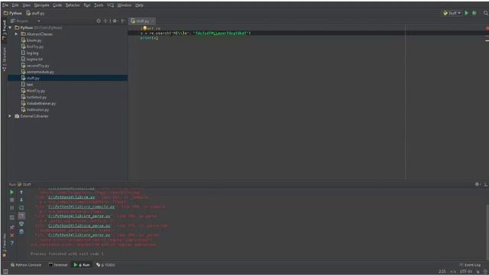This screenshot has width=489, height=275.
Task: Toggle the Structure side tool button
Action: [4, 60]
